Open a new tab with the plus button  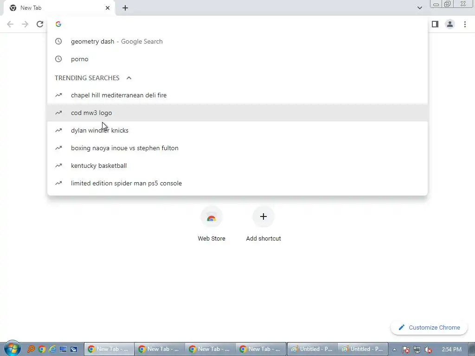(x=125, y=8)
